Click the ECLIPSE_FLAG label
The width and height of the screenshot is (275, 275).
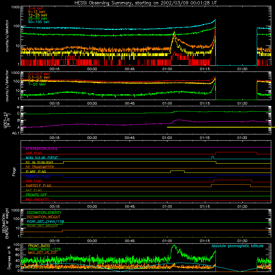coord(37,176)
